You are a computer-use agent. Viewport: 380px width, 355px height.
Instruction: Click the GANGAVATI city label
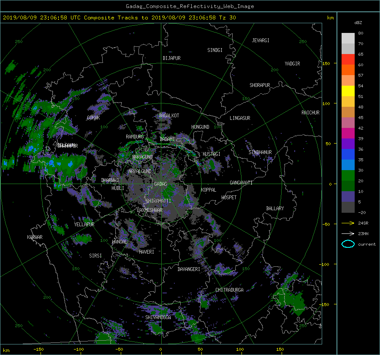(241, 183)
